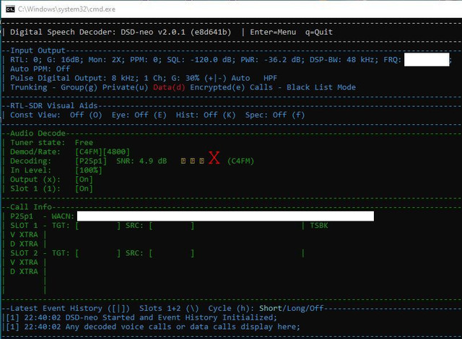462x339 pixels.
Task: Click the 'Call Info' section heading
Action: click(x=31, y=207)
